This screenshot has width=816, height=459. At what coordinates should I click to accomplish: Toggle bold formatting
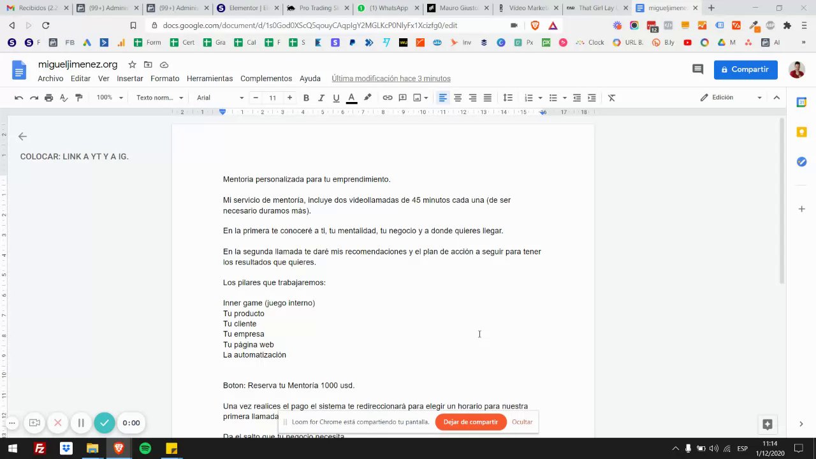(x=306, y=98)
